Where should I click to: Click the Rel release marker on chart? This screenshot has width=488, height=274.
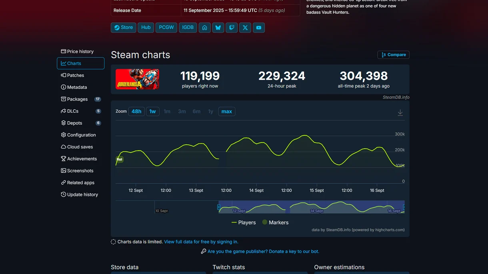pyautogui.click(x=120, y=159)
